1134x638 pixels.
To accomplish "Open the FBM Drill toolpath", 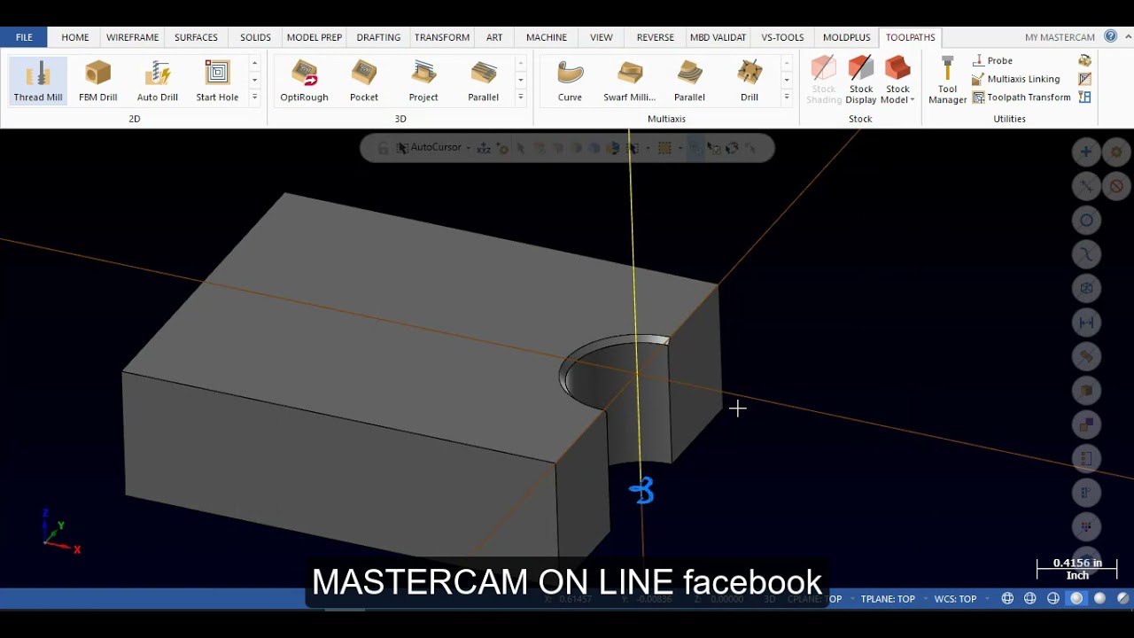I will (97, 81).
